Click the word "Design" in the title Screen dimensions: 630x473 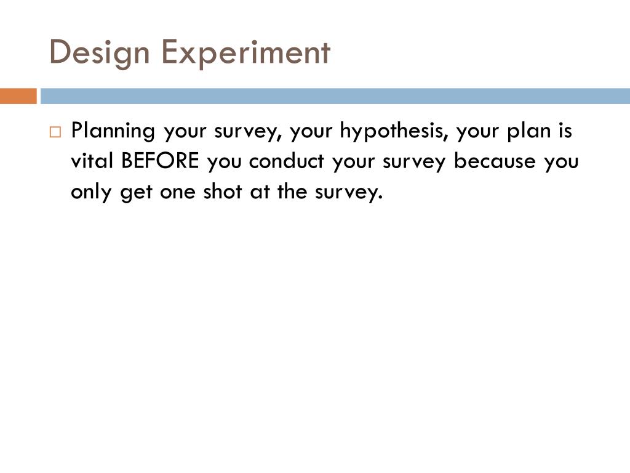tap(99, 53)
